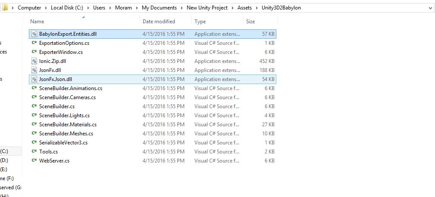Image resolution: width=435 pixels, height=197 pixels.
Task: Click the Tools.cs file icon
Action: coord(34,151)
